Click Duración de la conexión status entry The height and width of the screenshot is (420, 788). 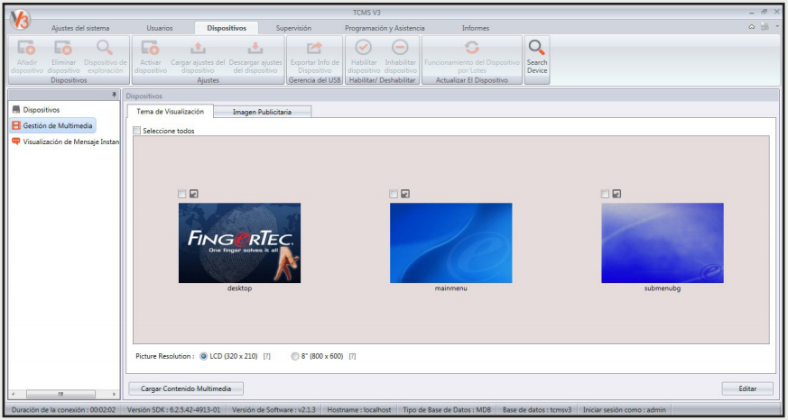pos(63,410)
